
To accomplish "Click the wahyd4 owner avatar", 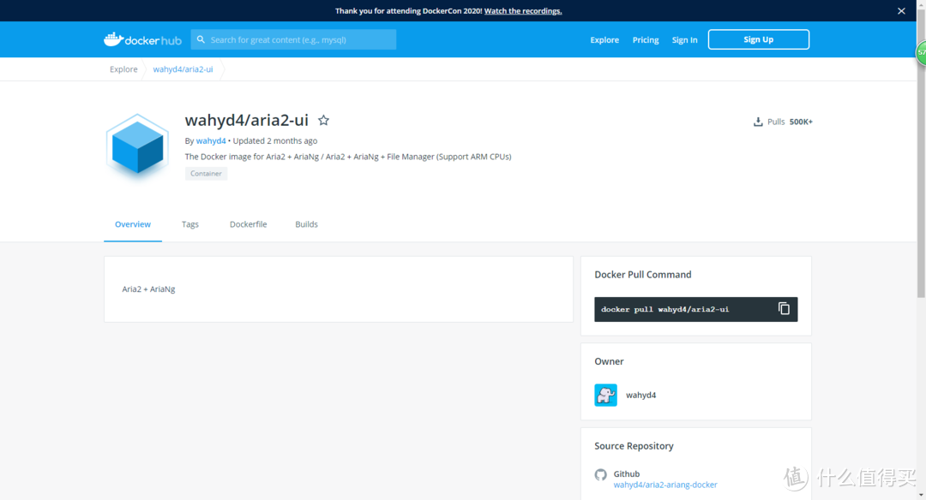I will 605,395.
